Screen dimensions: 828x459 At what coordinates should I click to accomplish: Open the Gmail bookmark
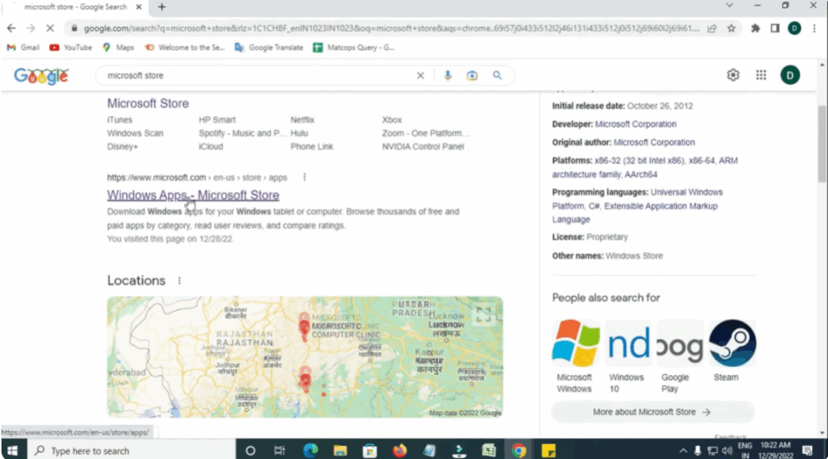pyautogui.click(x=23, y=48)
